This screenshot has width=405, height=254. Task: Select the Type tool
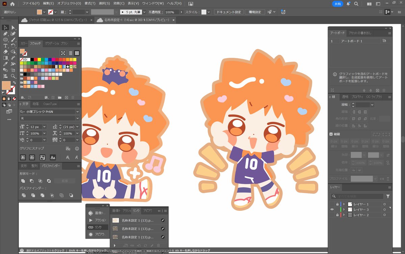pos(6,46)
